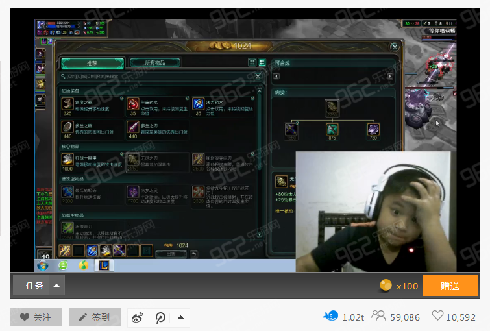Click mana potion in inventory bar
This screenshot has width=490, height=331.
click(92, 251)
